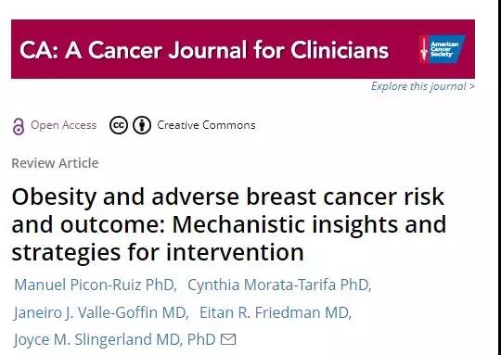
Task: Click the sword emblem in the society logo
Action: pos(424,49)
